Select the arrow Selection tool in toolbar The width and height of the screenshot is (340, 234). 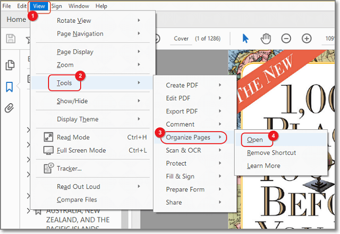245,38
